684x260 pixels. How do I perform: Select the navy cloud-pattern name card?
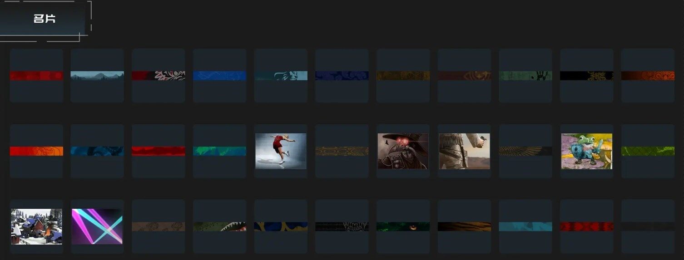tap(342, 75)
